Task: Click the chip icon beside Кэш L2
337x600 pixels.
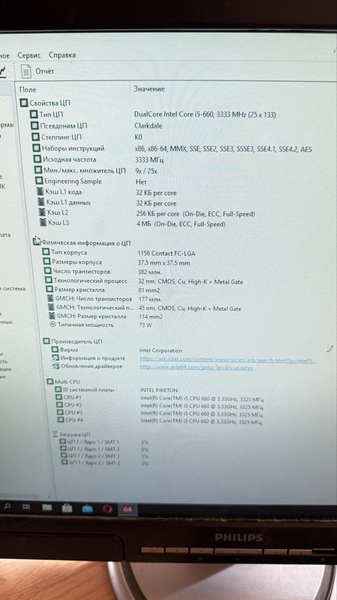Action: pyautogui.click(x=43, y=212)
